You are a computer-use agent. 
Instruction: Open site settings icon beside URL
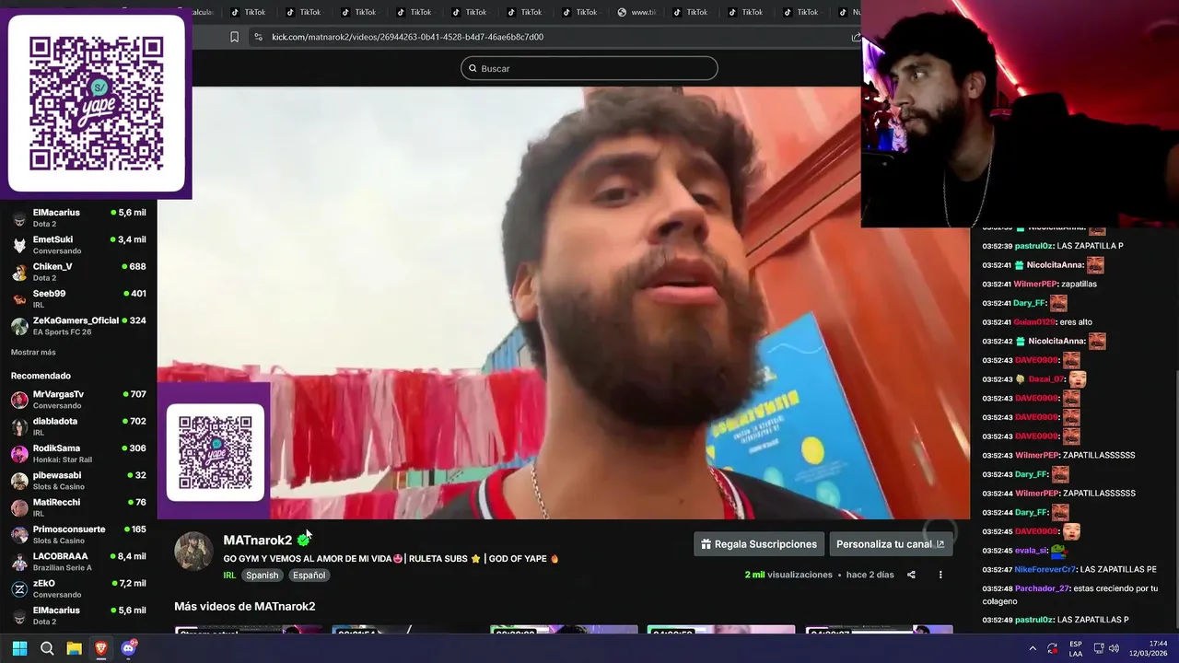(x=258, y=37)
